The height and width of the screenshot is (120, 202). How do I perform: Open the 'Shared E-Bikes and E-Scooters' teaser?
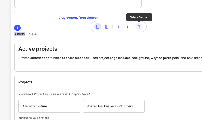tap(113, 106)
